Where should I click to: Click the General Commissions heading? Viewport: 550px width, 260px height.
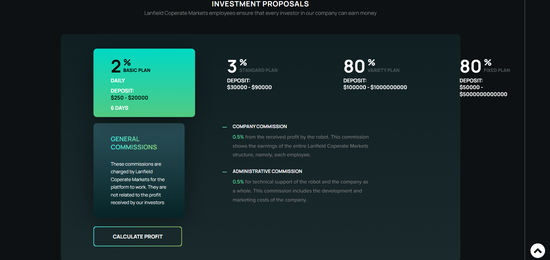coord(134,143)
